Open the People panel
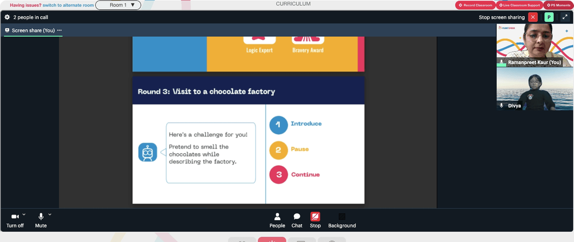The width and height of the screenshot is (574, 242). coord(277,221)
